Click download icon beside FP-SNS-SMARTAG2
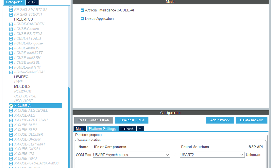The width and height of the screenshot is (272, 168). pos(11,10)
